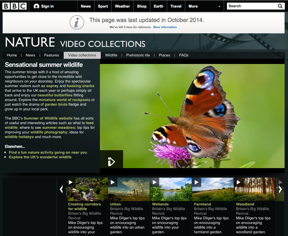This screenshot has height=236, width=288.
Task: Go to Nature Home tab
Action: (x=12, y=55)
